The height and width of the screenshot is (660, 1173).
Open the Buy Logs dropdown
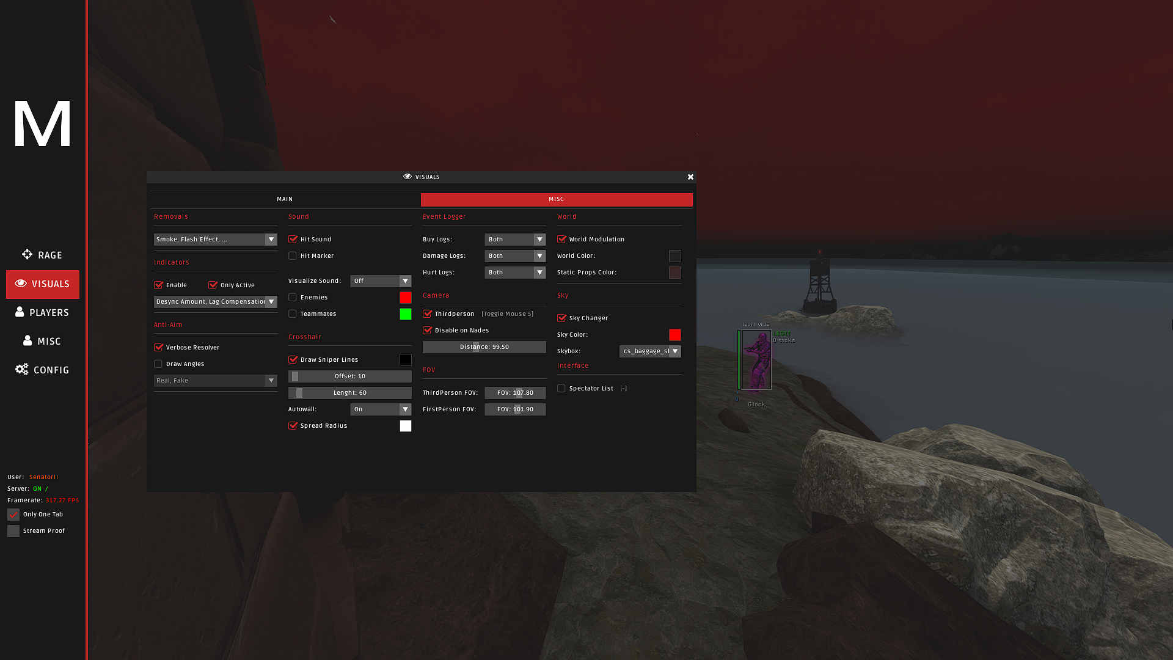[515, 240]
